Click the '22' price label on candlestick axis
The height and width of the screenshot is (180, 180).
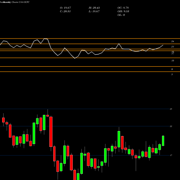[x=171, y=126]
